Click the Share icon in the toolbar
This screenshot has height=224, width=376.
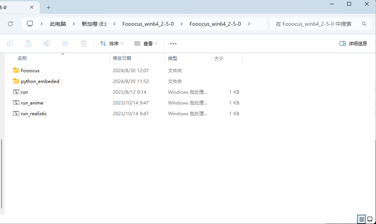(65, 43)
